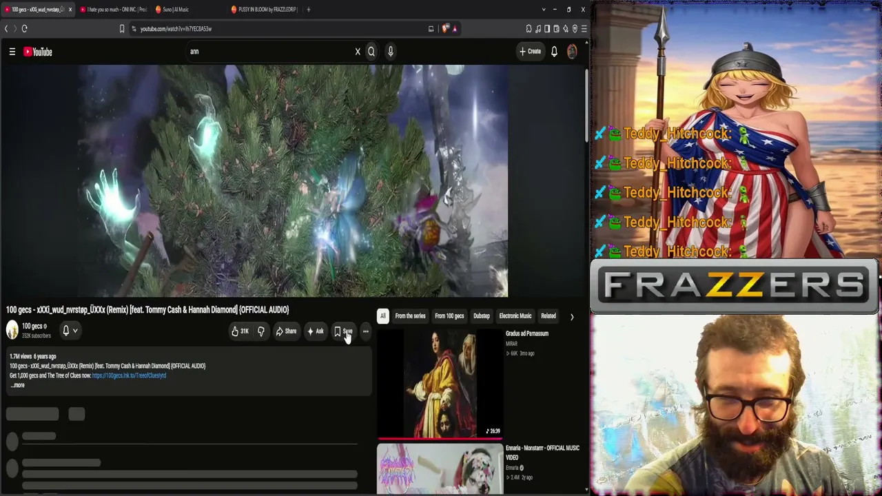This screenshot has height=496, width=882.
Task: Show more filter chips with the right arrow
Action: pos(571,317)
